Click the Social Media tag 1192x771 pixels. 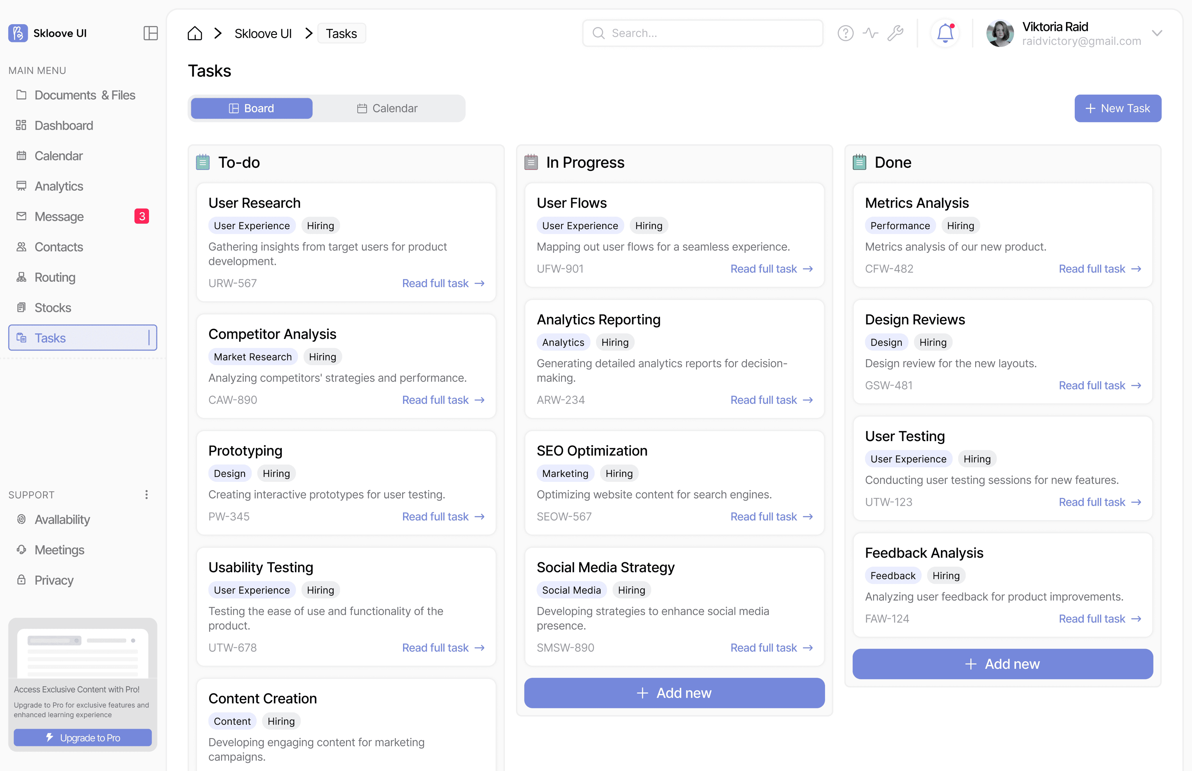[x=572, y=590]
